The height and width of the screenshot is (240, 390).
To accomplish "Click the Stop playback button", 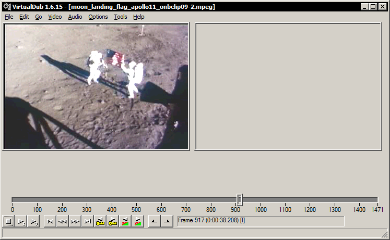I will point(8,221).
